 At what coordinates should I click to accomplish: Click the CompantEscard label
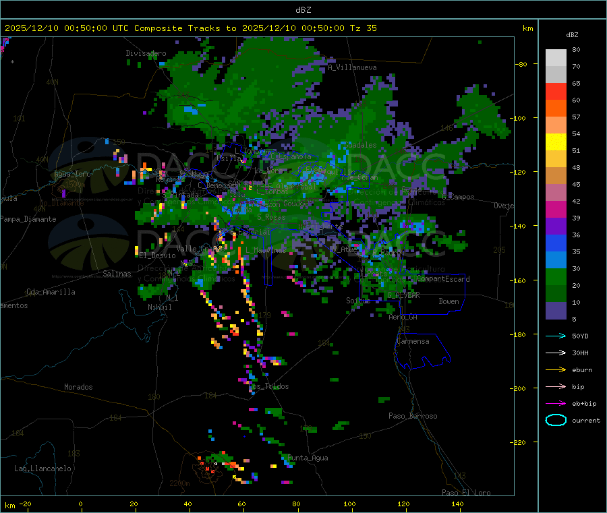443,279
